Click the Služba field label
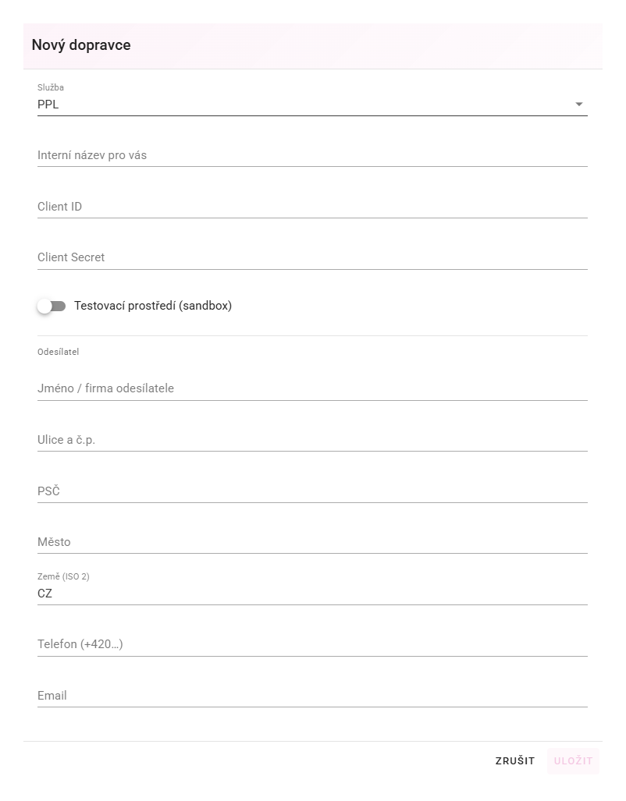The height and width of the screenshot is (801, 626). point(51,87)
